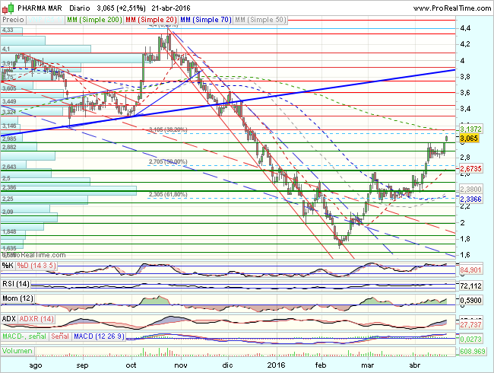
Task: Open the www.ProRealTime.com link
Action: (451, 8)
